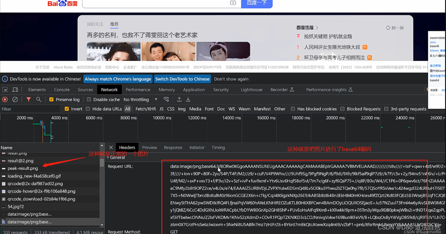Switch to the Response tab

(173, 147)
